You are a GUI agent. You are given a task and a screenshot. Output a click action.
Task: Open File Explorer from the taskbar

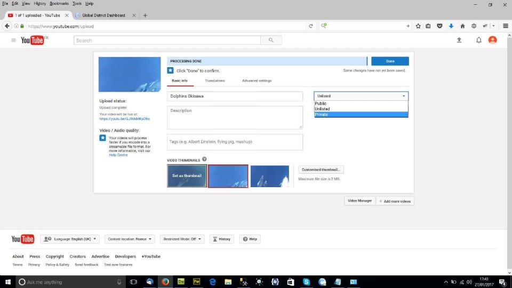[x=228, y=282]
